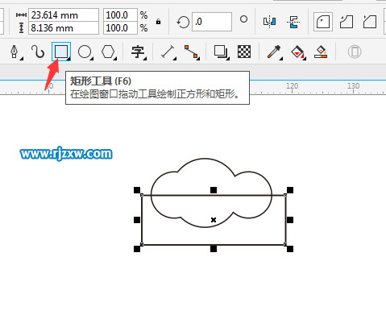
Task: Click the rotation angle input field
Action: (x=212, y=22)
